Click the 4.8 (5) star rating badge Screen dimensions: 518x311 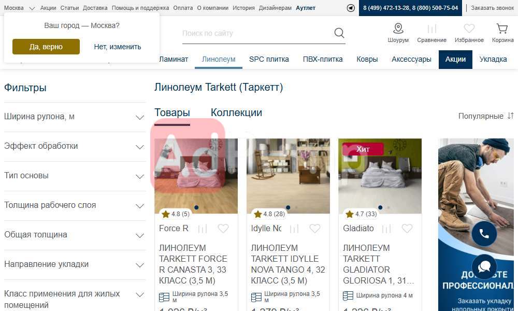click(176, 214)
